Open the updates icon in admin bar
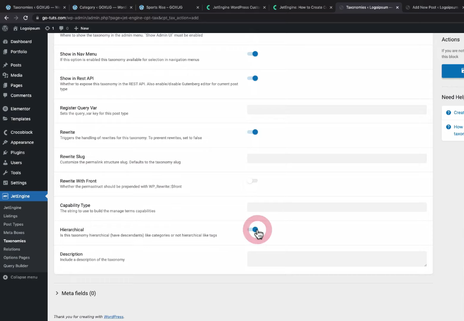This screenshot has width=464, height=321. (47, 28)
